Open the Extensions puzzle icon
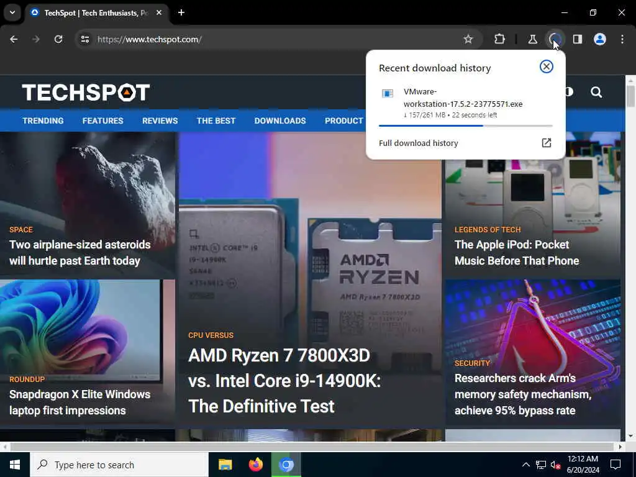Image resolution: width=636 pixels, height=477 pixels. (500, 39)
